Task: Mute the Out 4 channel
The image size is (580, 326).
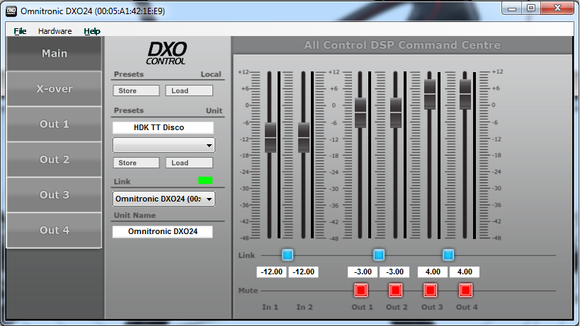Action: (465, 290)
